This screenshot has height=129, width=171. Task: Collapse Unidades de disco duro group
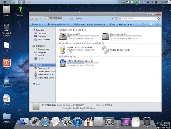coord(58,30)
